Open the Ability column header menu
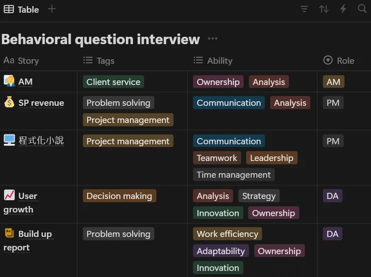The image size is (371, 277). (220, 61)
